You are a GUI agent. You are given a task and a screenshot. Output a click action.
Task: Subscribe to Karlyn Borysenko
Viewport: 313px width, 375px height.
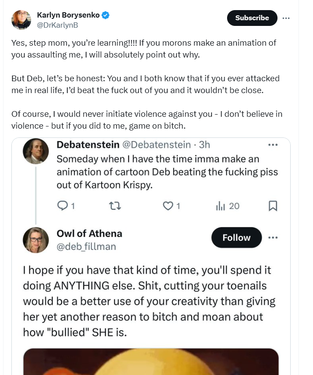[252, 18]
